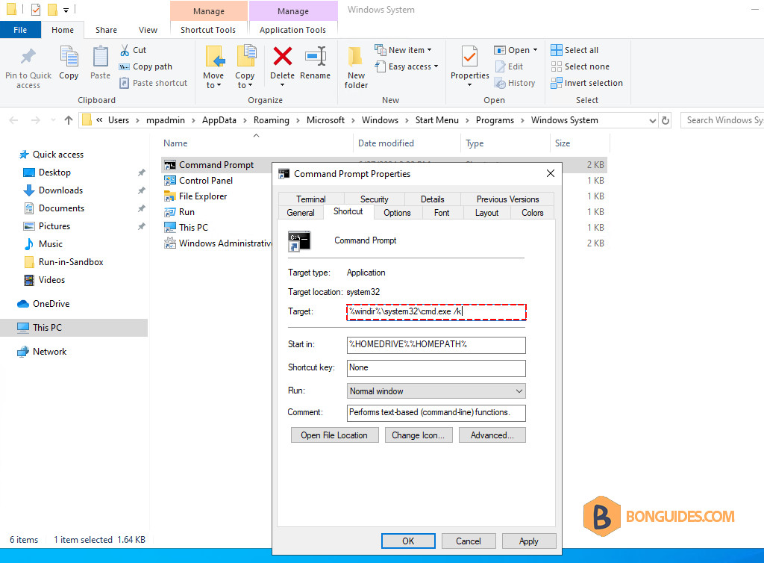Select Desktop in navigation pane
This screenshot has width=764, height=563.
tap(54, 172)
